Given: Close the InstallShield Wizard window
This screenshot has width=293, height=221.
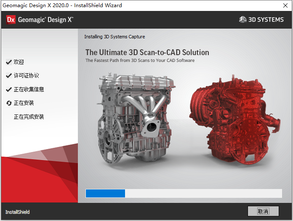Looking at the screenshot, I should [285, 5].
